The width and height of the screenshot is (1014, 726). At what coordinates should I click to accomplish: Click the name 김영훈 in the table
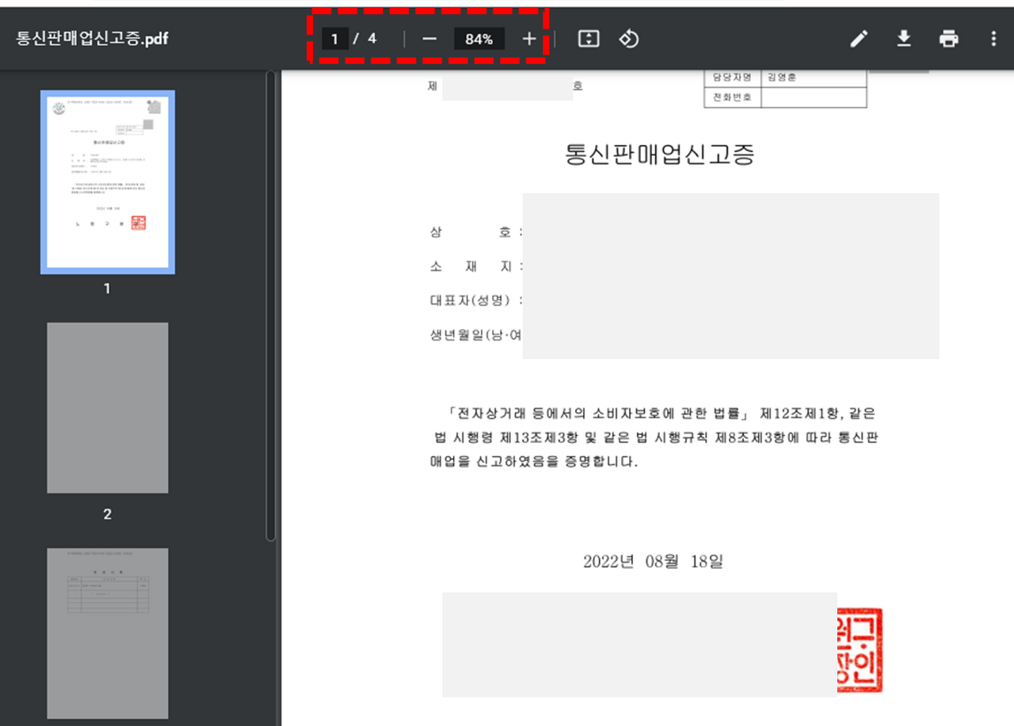[783, 78]
